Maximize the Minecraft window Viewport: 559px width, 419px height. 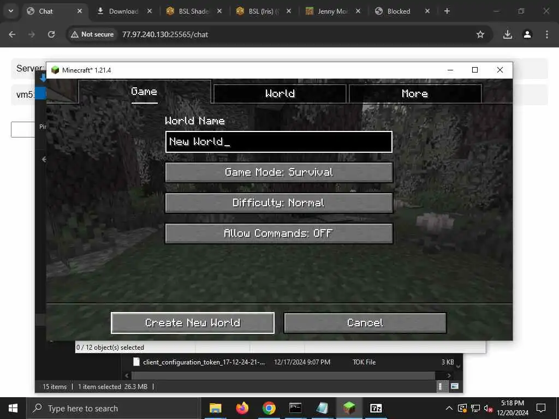click(x=475, y=70)
